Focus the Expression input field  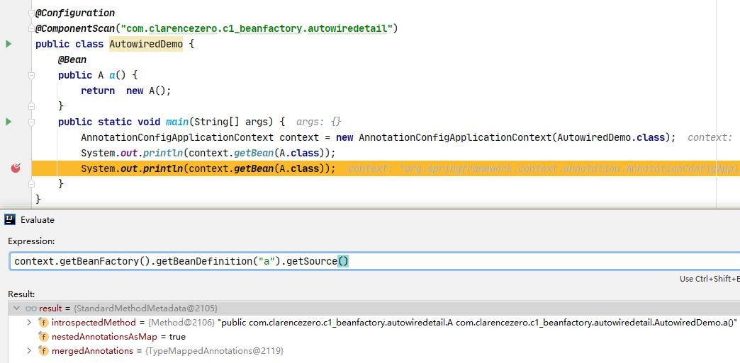coord(375,261)
